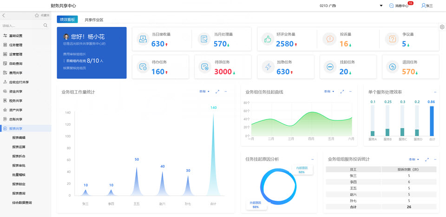The height and width of the screenshot is (217, 446).
Task: Expand the 业务组任务挂起曲线 chart to fullscreen
Action: 342,92
